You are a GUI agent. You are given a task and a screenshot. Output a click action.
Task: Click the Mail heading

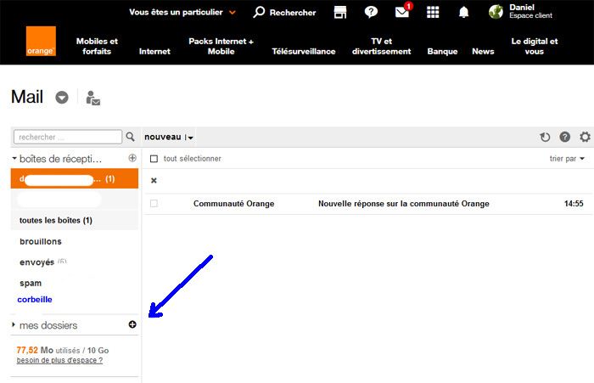[x=27, y=97]
